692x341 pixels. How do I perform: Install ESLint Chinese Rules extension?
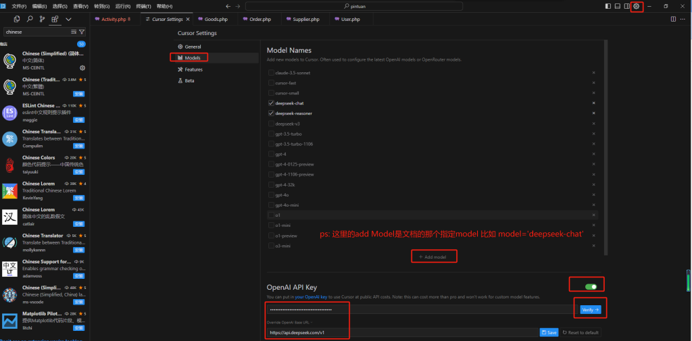tap(78, 120)
